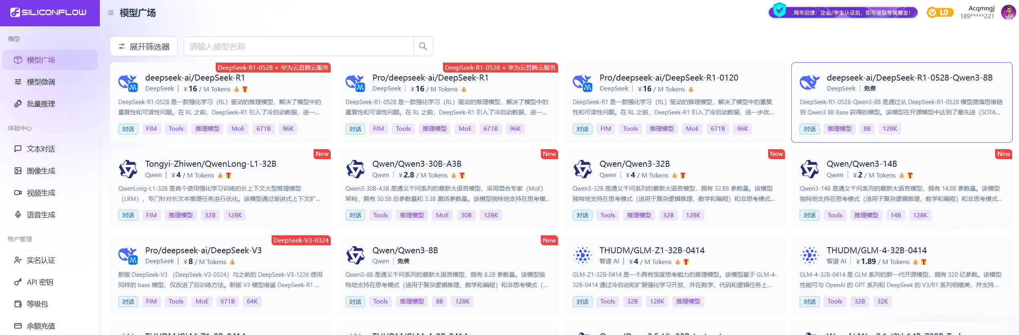The height and width of the screenshot is (335, 1019).
Task: Click the SiliconFlow logo
Action: 48,12
